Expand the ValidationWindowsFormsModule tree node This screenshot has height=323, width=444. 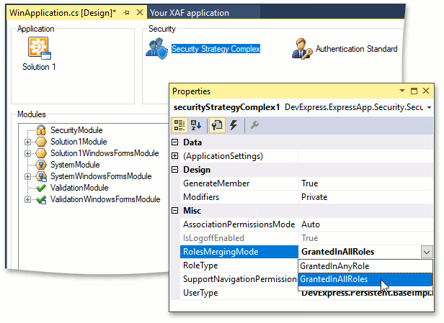tap(27, 199)
